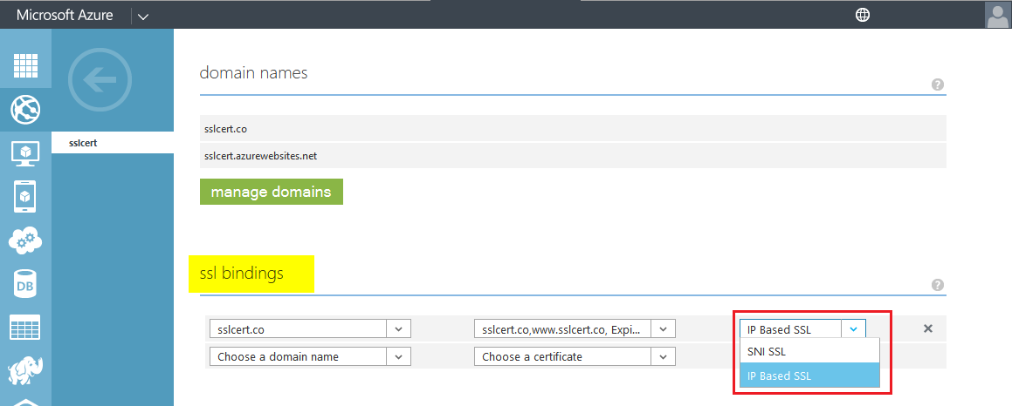This screenshot has width=1012, height=406.
Task: Open Mobile Services phone icon
Action: click(25, 197)
